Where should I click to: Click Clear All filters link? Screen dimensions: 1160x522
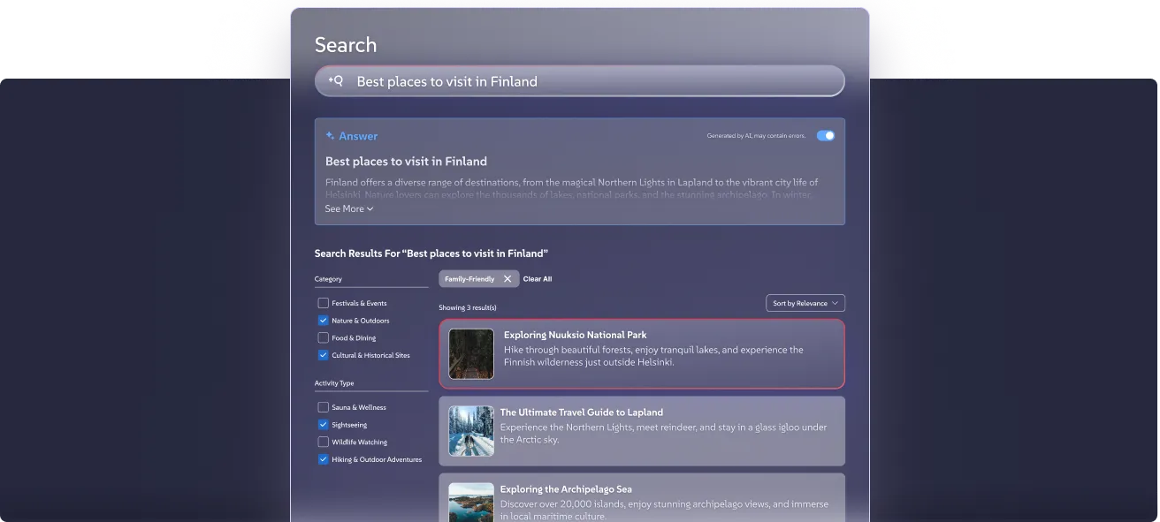(538, 279)
